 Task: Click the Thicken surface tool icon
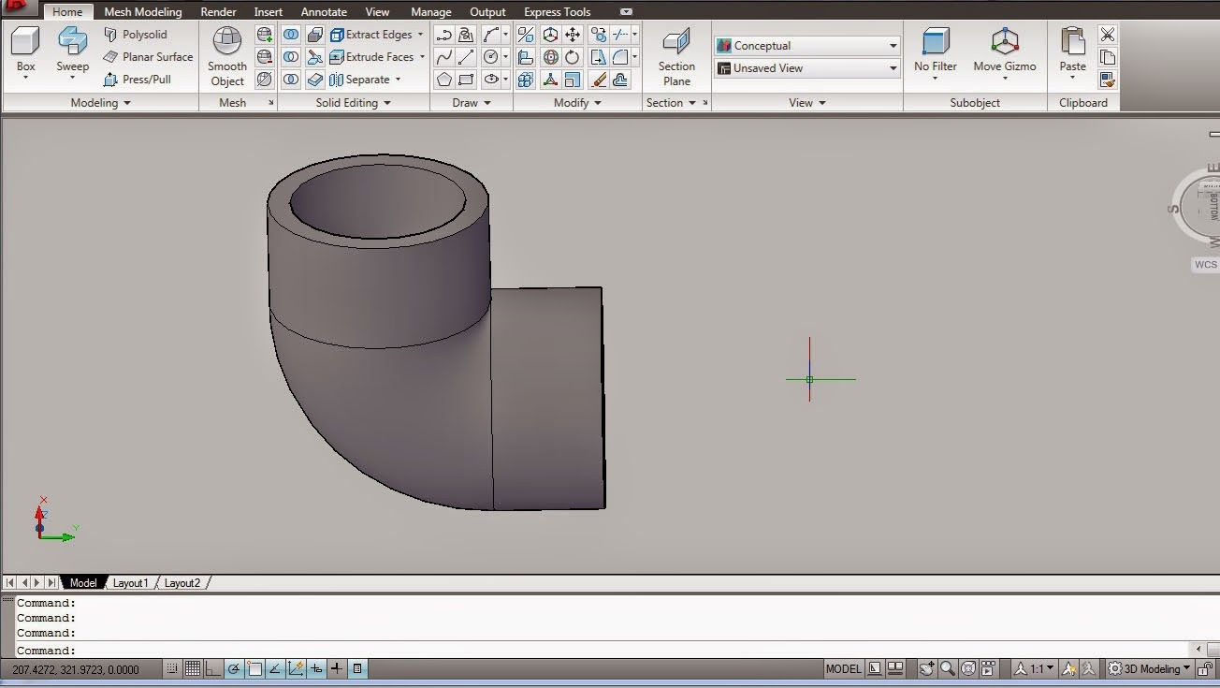[x=314, y=80]
